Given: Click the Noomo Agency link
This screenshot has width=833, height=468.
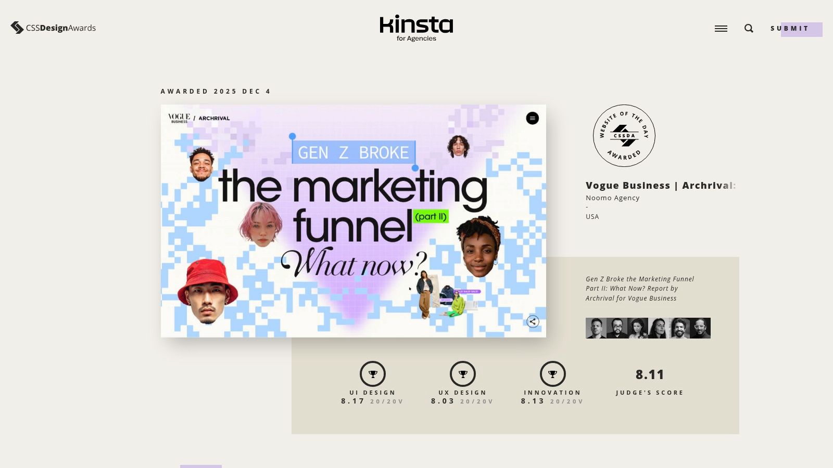Looking at the screenshot, I should 612,198.
